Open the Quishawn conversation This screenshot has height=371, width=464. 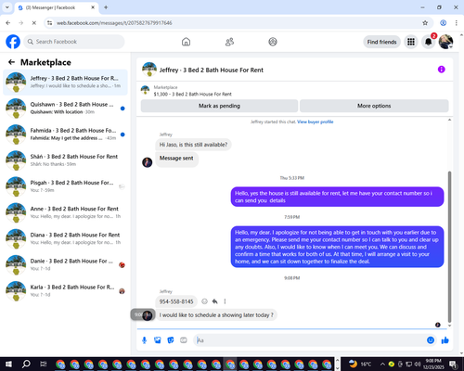click(x=65, y=109)
